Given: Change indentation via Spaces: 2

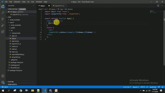Looking at the screenshot, I should click(136, 87).
